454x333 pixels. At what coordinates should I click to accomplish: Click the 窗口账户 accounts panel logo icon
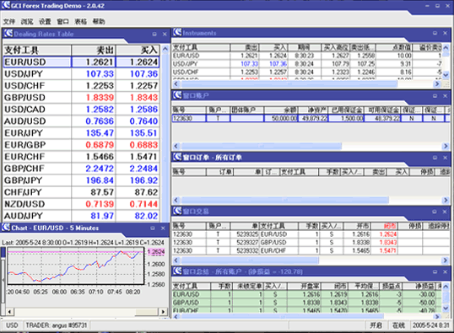coord(177,95)
